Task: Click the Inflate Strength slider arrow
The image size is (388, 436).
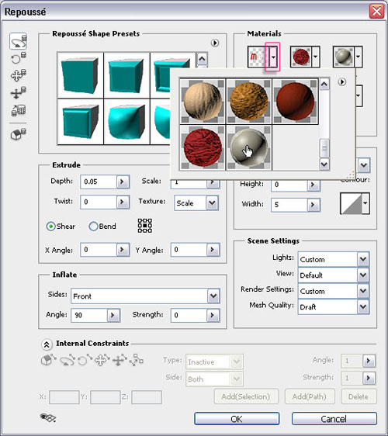Action: point(213,315)
